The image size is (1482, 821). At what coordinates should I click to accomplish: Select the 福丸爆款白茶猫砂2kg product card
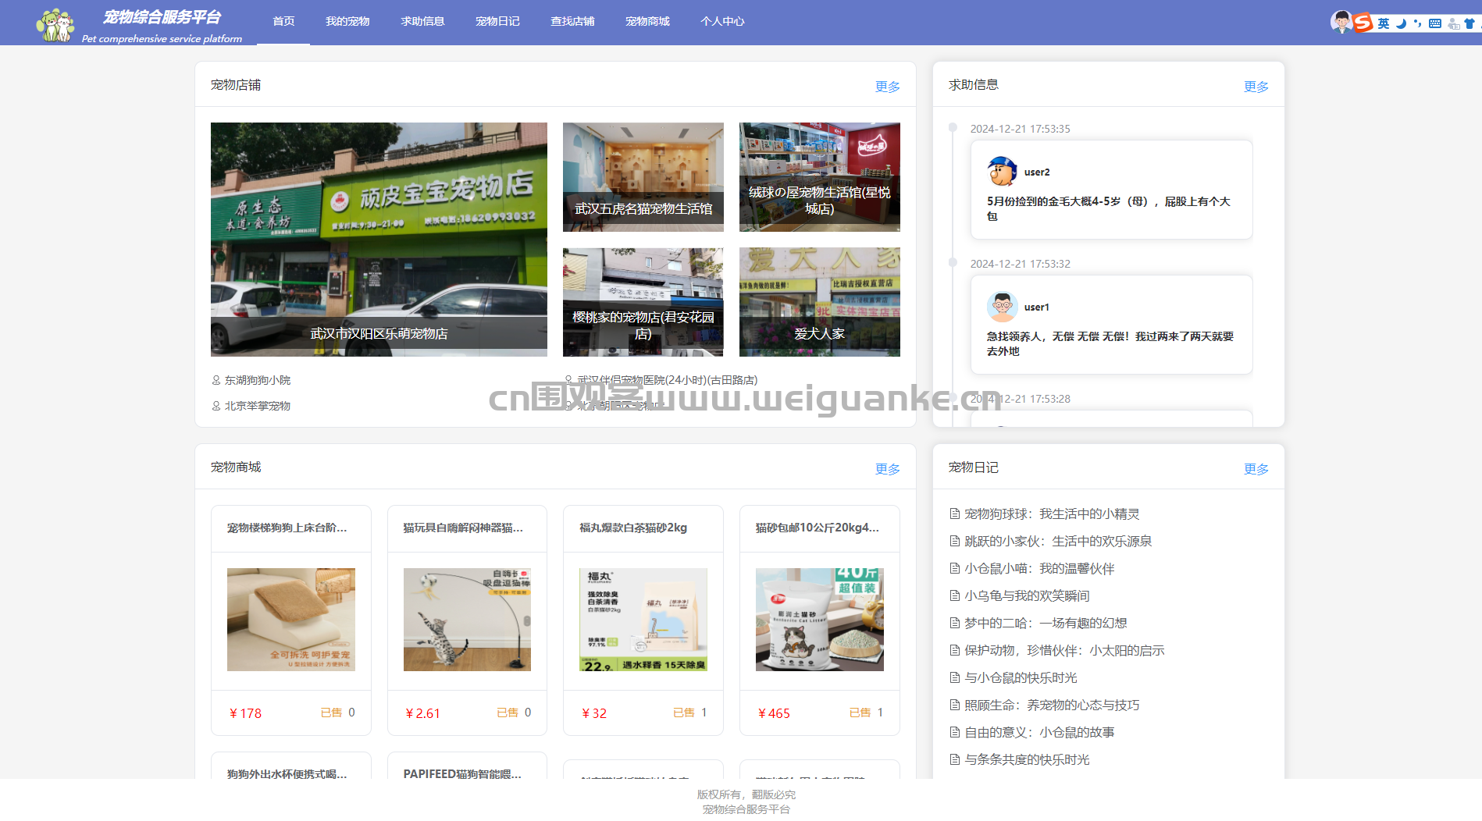[x=643, y=620]
